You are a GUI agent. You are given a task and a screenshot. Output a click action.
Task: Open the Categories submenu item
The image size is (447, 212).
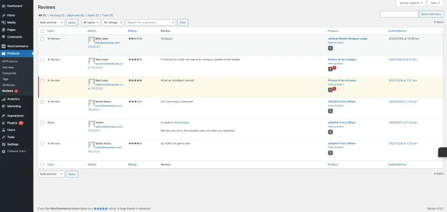tap(9, 73)
